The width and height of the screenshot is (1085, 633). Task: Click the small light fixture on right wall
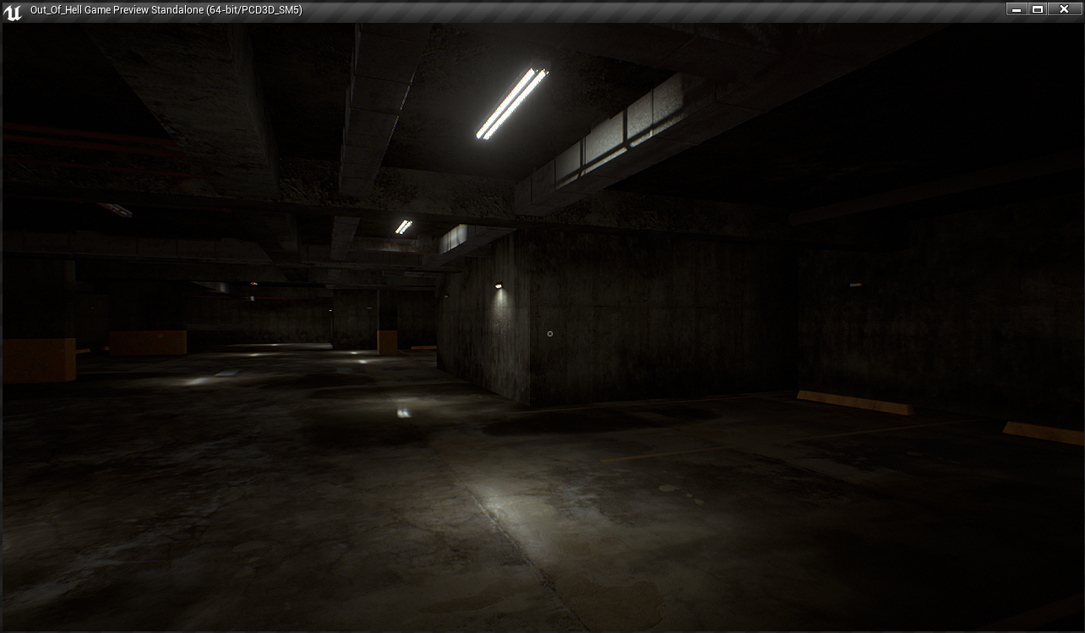855,285
